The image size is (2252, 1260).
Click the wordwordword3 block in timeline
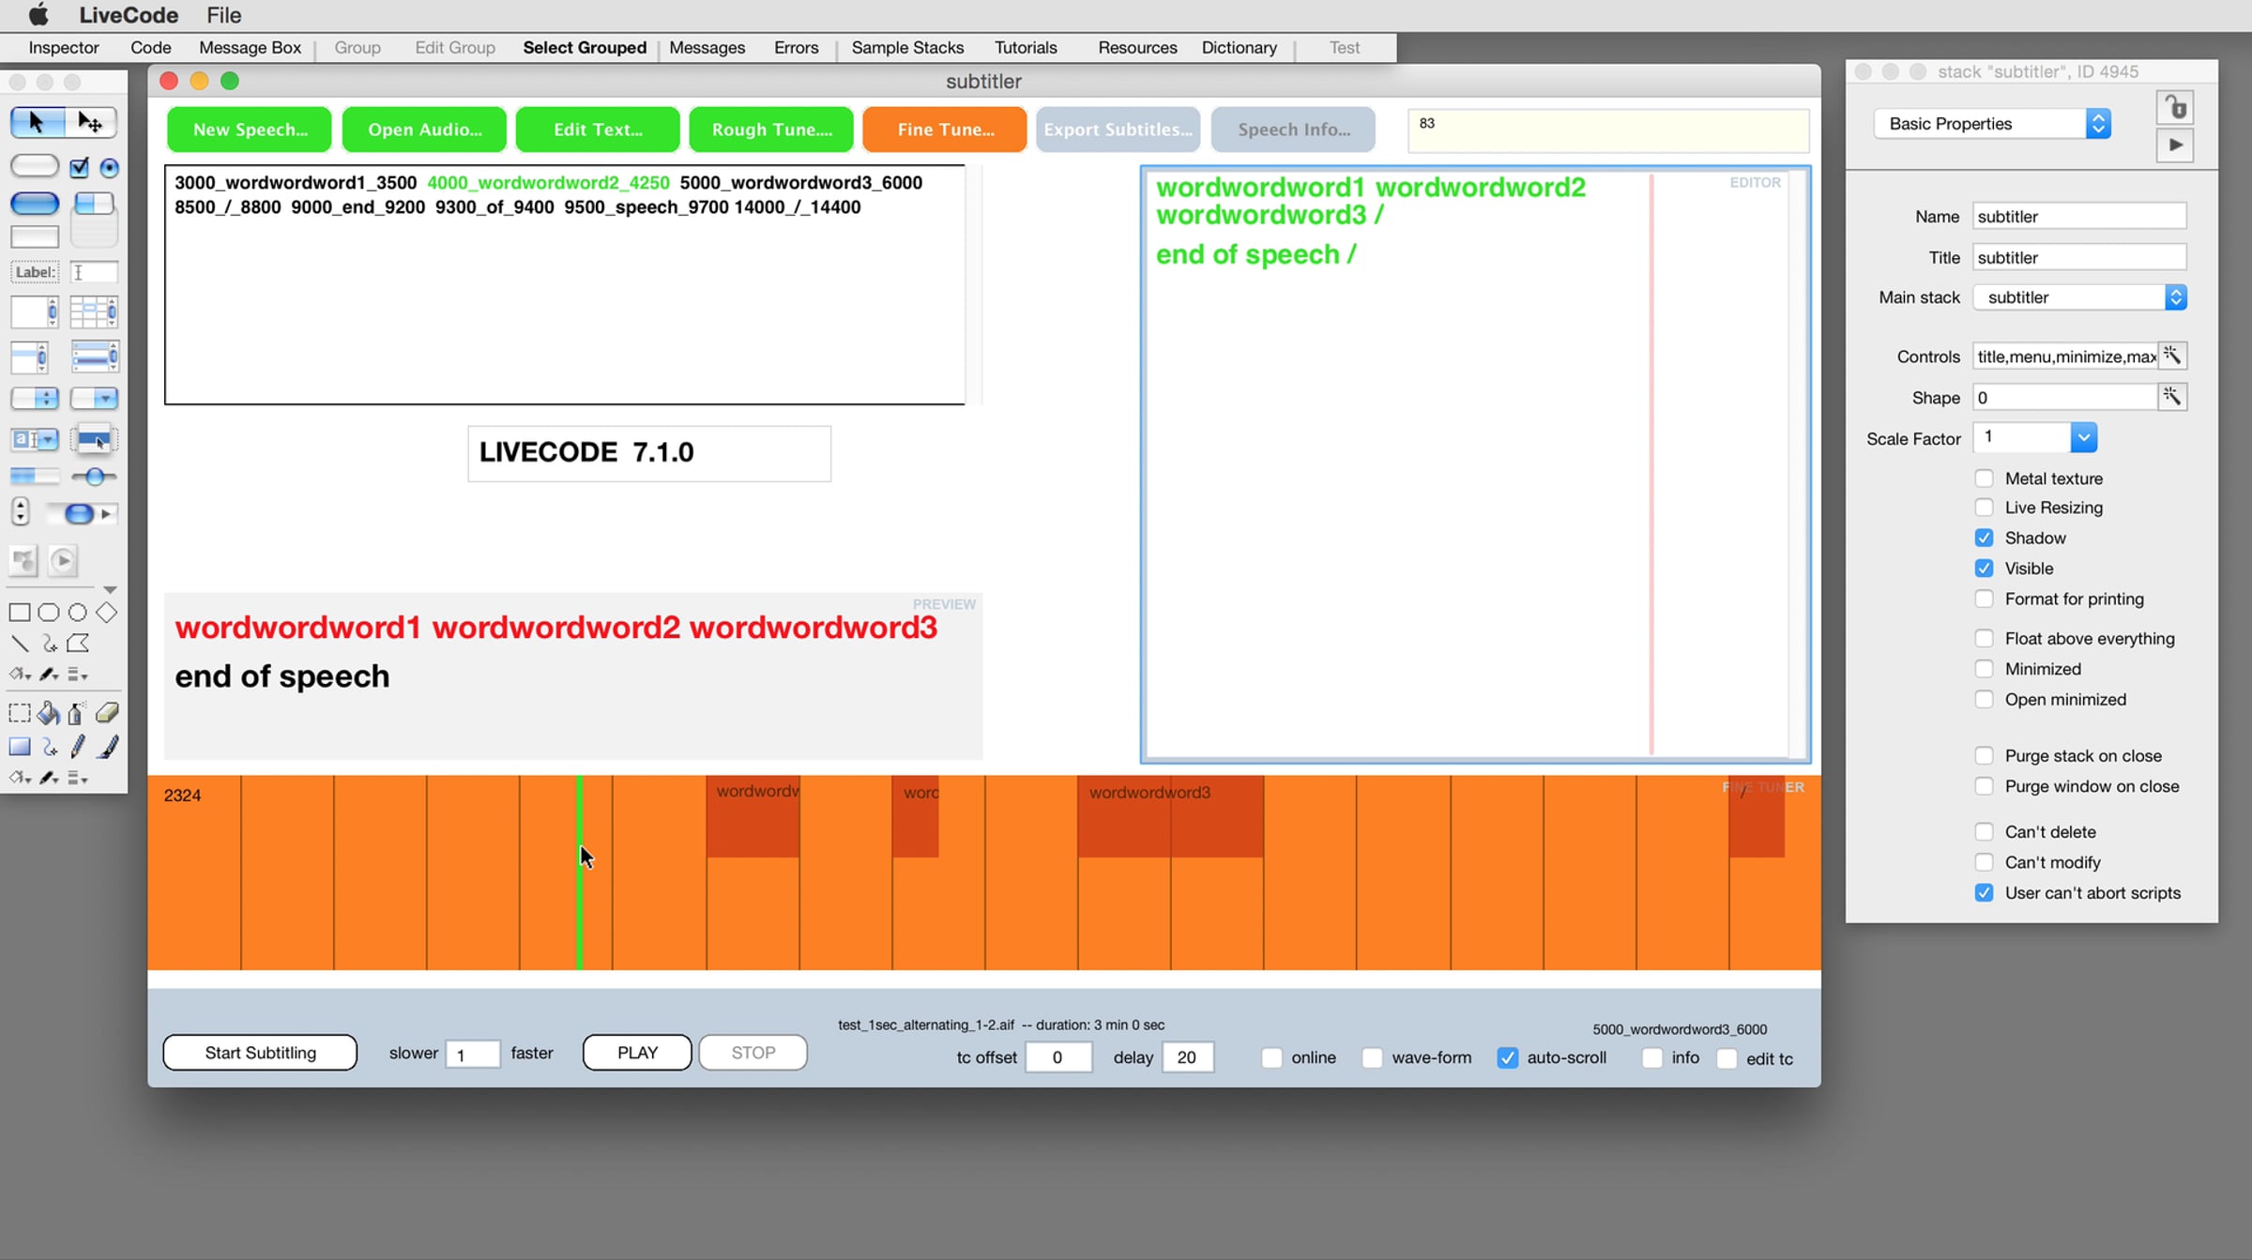tap(1169, 816)
